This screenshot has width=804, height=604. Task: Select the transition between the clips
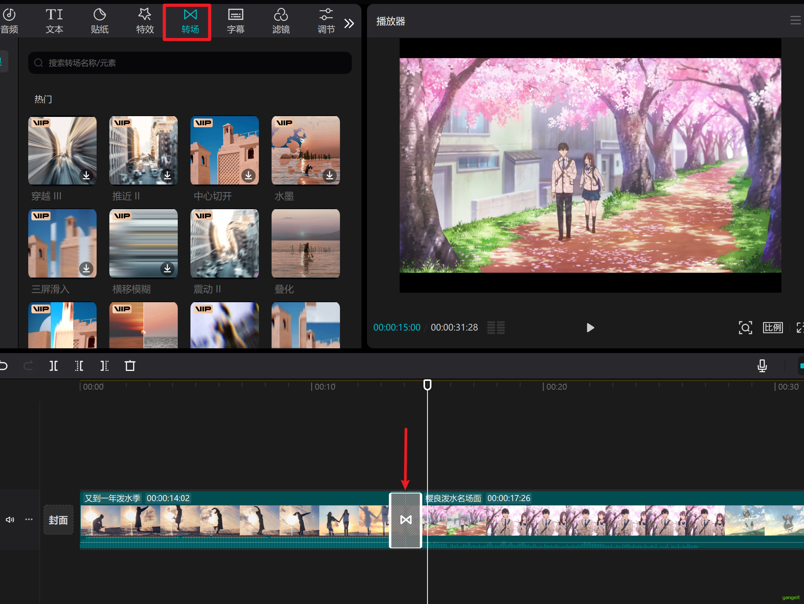pyautogui.click(x=406, y=520)
